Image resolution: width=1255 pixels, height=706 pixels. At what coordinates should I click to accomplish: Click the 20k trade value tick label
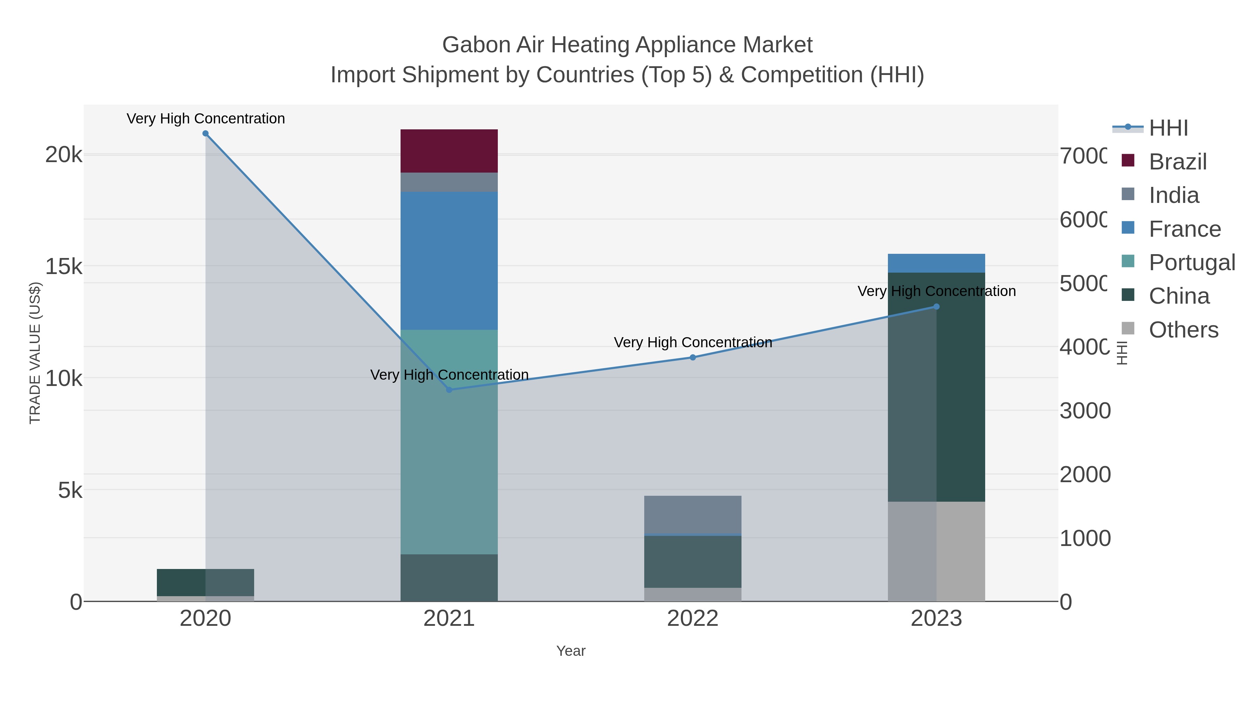64,155
